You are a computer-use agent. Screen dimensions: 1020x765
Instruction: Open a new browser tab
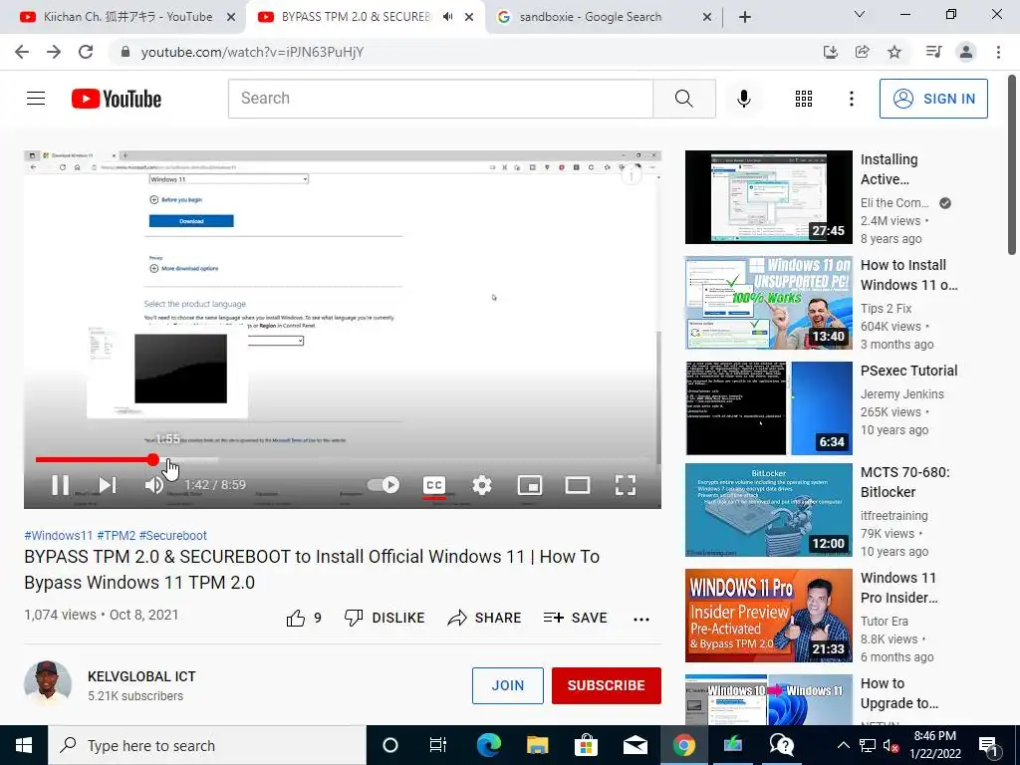point(745,17)
